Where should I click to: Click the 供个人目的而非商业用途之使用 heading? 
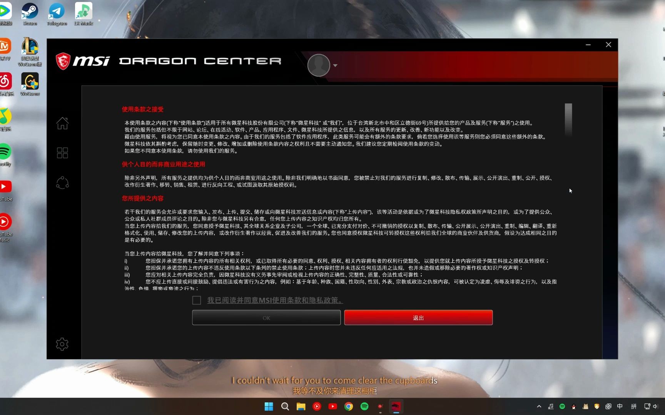tap(164, 164)
